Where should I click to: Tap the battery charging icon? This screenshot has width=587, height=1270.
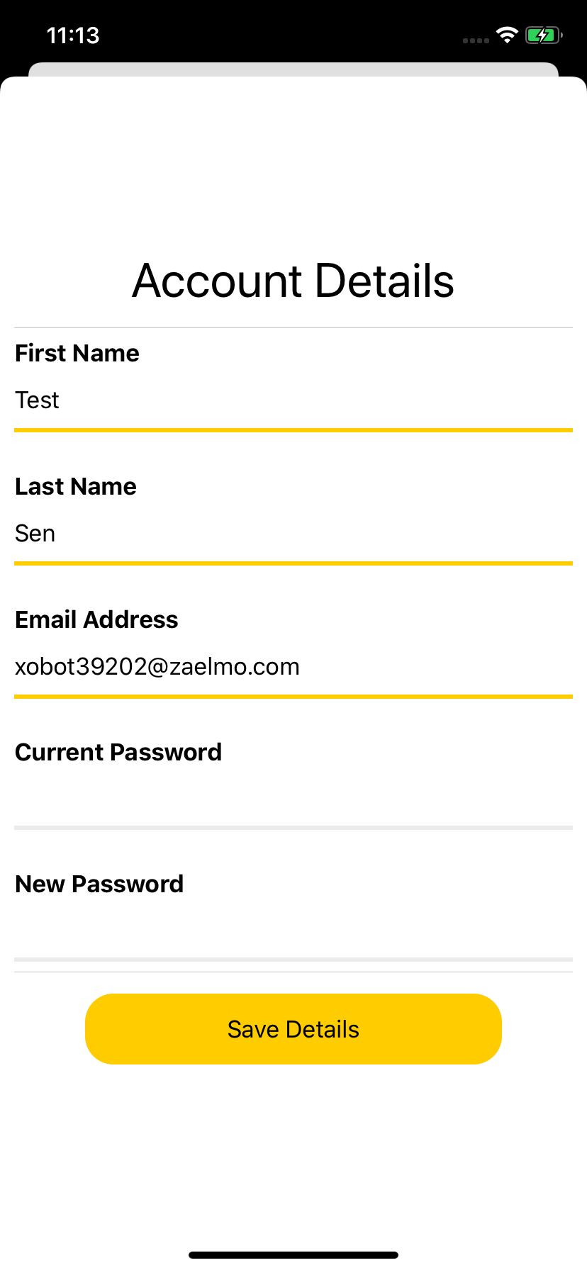pyautogui.click(x=543, y=35)
